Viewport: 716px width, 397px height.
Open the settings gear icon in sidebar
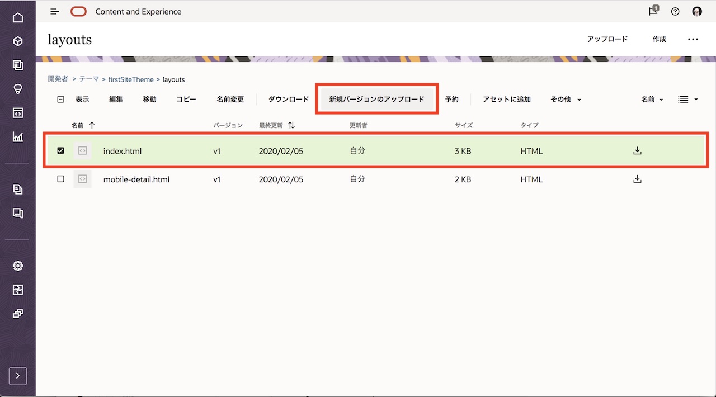[x=18, y=266]
